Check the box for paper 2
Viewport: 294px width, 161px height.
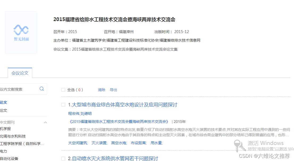tap(63, 159)
